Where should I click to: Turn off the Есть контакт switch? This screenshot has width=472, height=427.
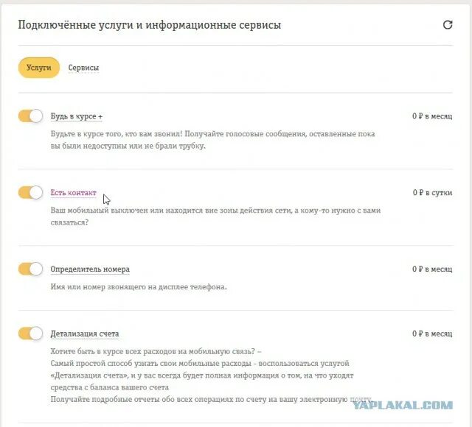pos(30,193)
